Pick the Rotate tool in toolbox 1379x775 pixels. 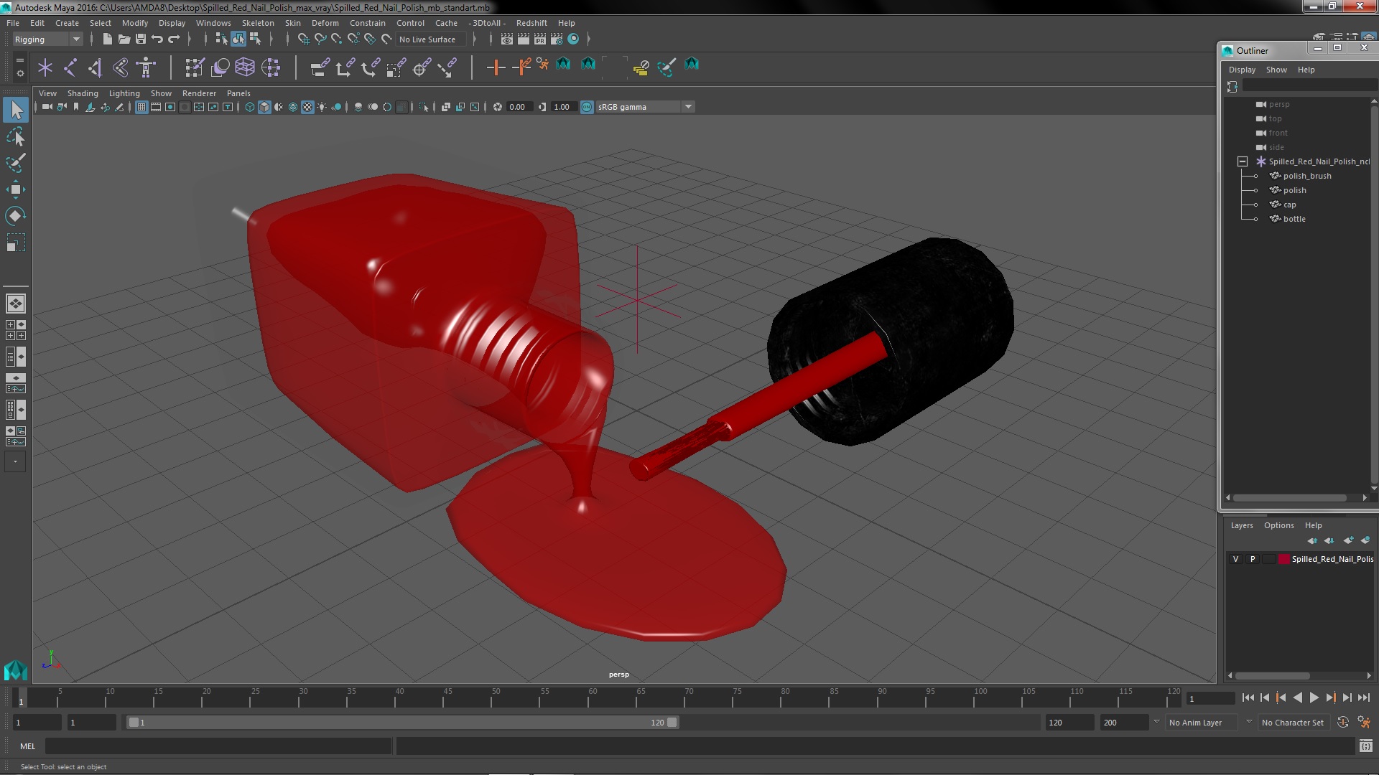pyautogui.click(x=15, y=216)
